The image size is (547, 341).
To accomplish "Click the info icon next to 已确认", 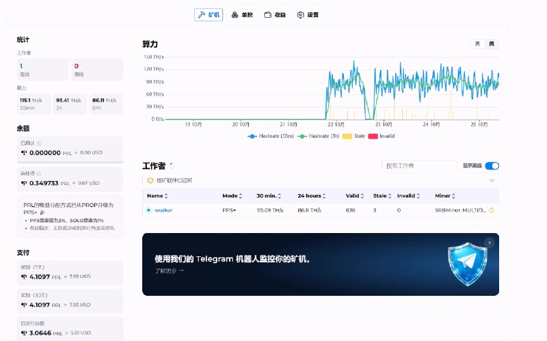I will click(x=39, y=144).
